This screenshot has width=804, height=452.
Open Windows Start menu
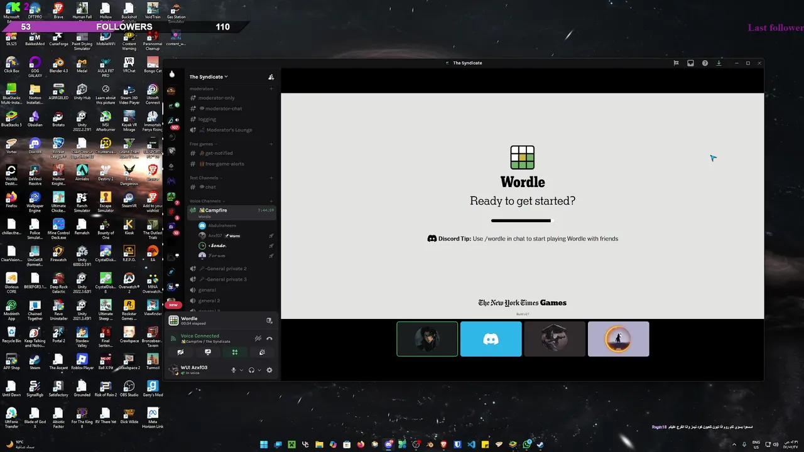click(264, 444)
